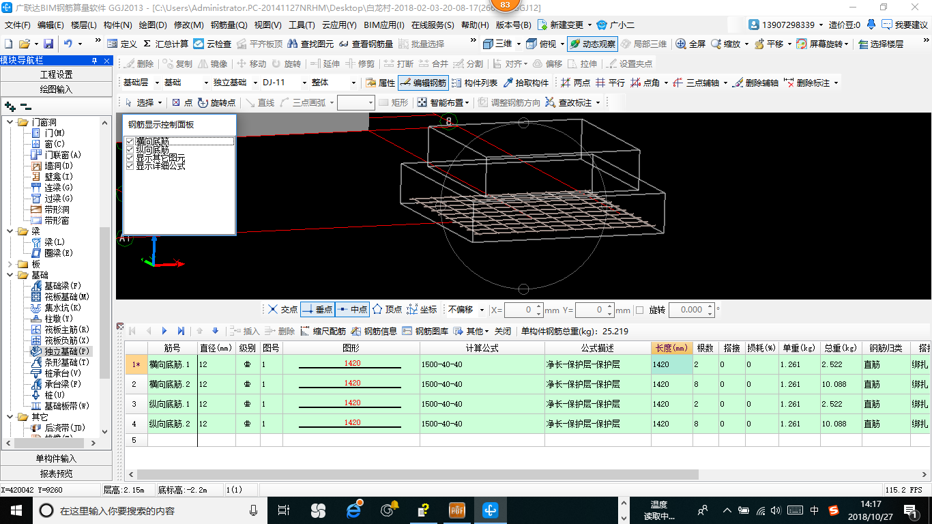This screenshot has width=932, height=524.
Task: Click 缩尺配筋 scaled rebar icon
Action: coord(323,331)
